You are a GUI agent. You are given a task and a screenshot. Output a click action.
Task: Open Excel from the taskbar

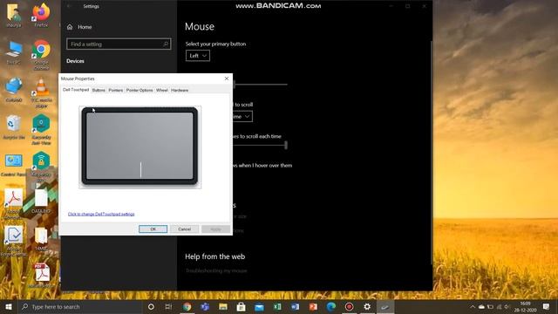pos(277,306)
